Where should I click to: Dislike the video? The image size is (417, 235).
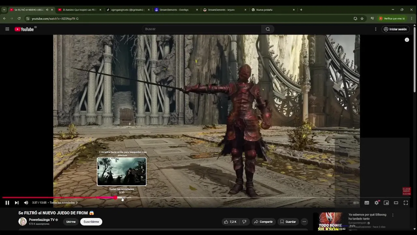(244, 222)
